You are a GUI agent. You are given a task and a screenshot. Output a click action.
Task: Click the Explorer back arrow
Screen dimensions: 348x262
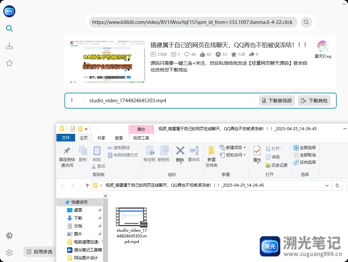(63, 185)
